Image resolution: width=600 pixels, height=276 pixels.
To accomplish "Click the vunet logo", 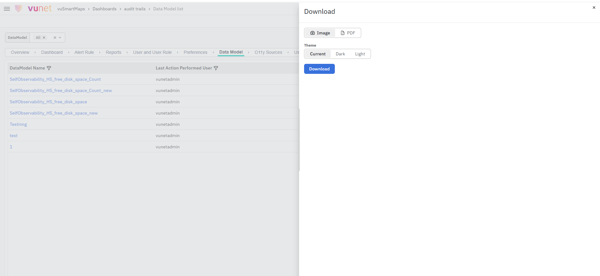I will coord(33,8).
